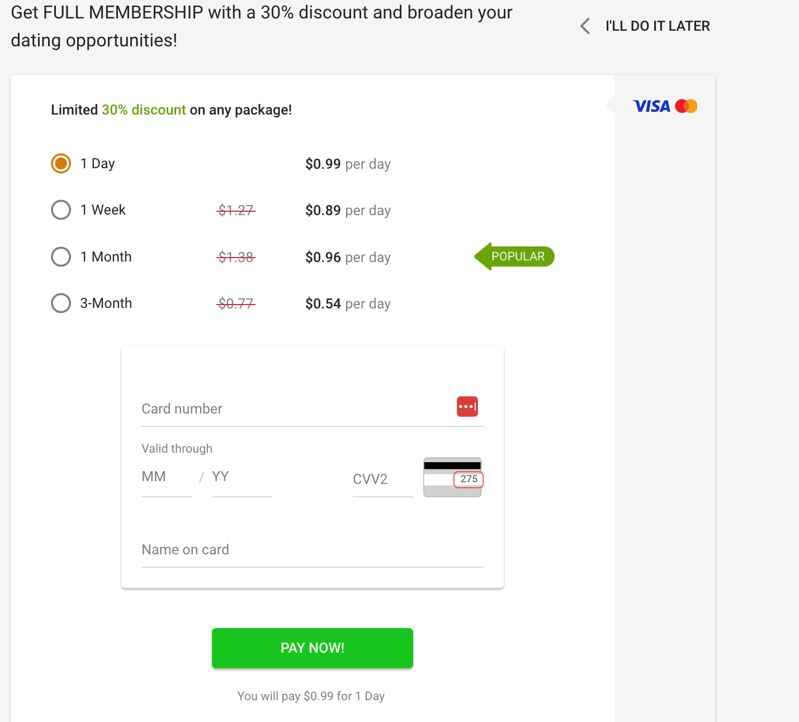
Task: Click the Name on card field
Action: coord(312,550)
